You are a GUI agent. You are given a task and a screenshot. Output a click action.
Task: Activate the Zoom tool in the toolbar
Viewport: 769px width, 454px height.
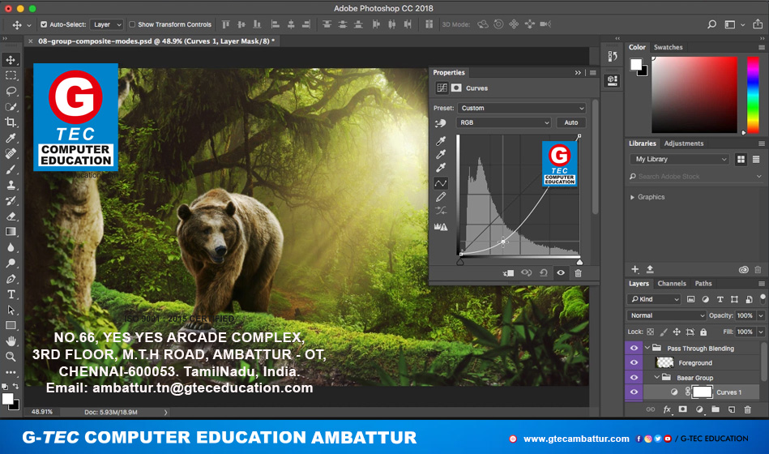(11, 357)
